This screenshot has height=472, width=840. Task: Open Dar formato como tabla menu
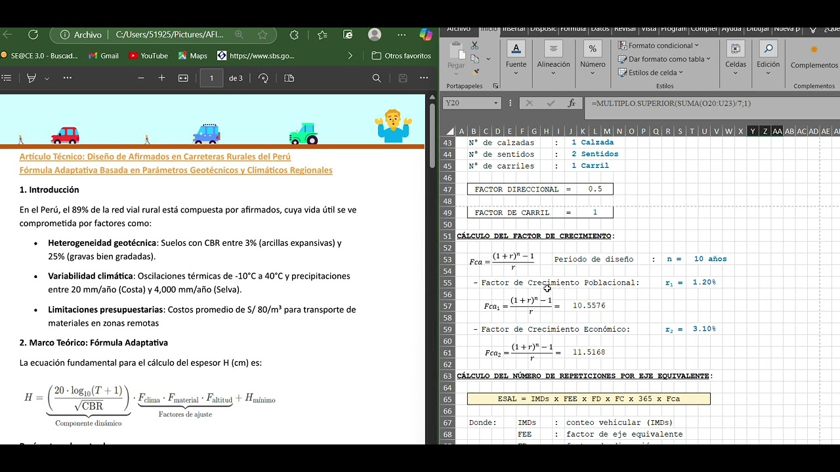point(664,59)
